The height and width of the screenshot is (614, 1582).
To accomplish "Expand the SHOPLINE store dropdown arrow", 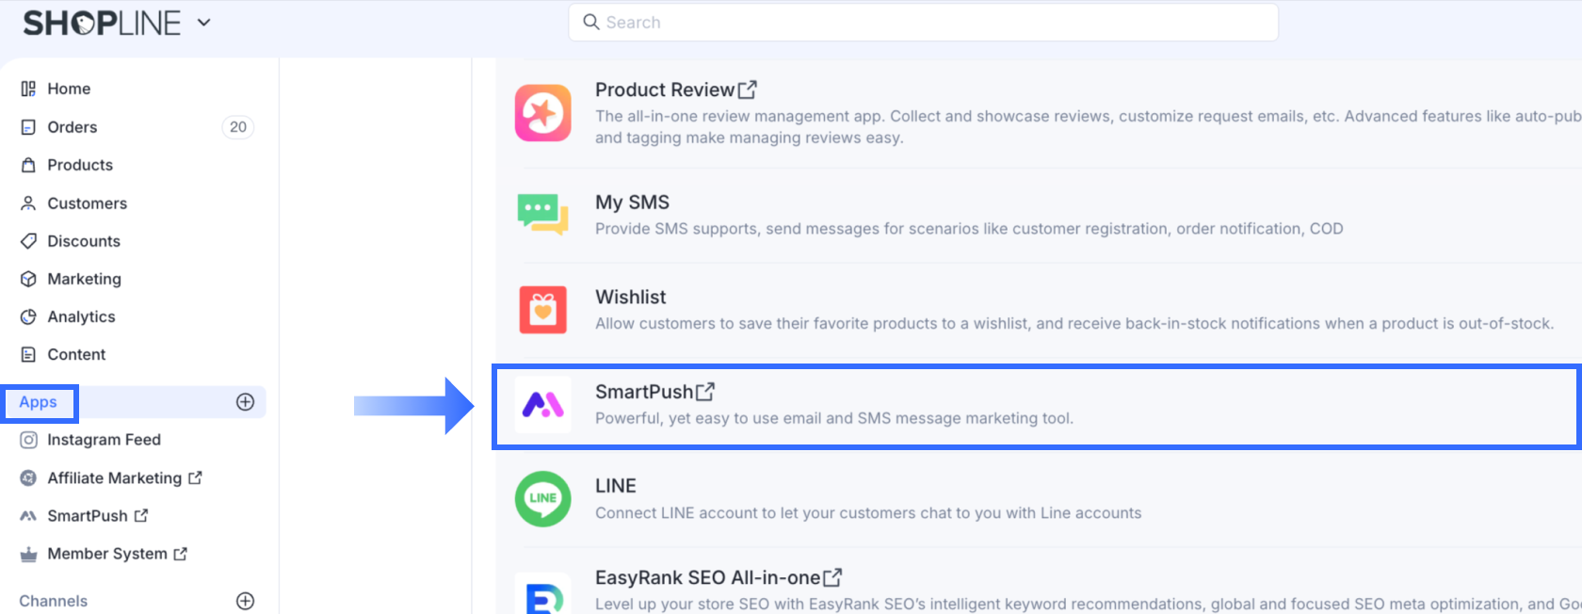I will tap(203, 23).
